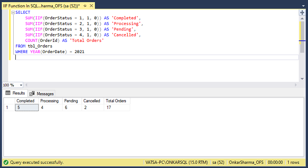Click the horizontal scrollbar left arrow
Image resolution: width=308 pixels, height=168 pixels.
26,85
